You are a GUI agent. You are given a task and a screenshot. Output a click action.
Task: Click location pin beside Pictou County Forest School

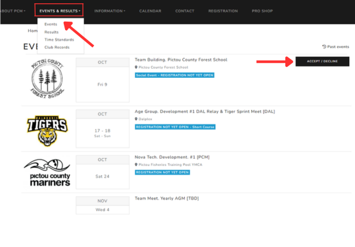(x=136, y=67)
